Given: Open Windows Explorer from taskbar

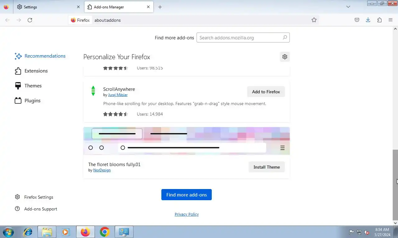Looking at the screenshot, I should [47, 232].
